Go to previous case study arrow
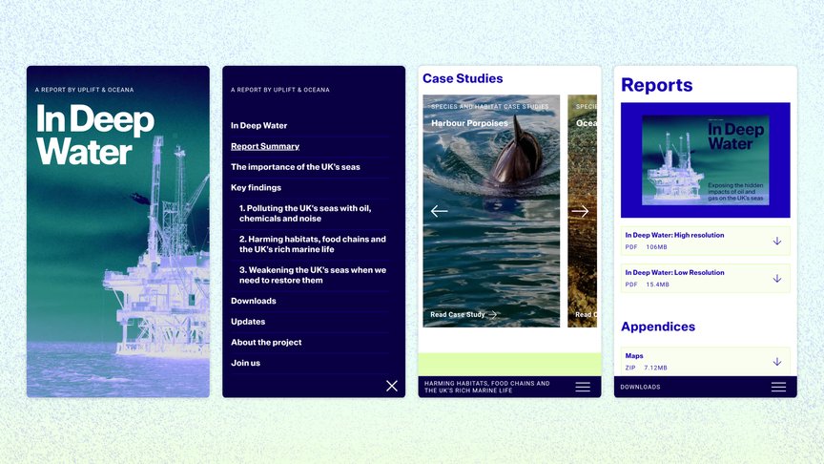The height and width of the screenshot is (464, 824). click(439, 211)
